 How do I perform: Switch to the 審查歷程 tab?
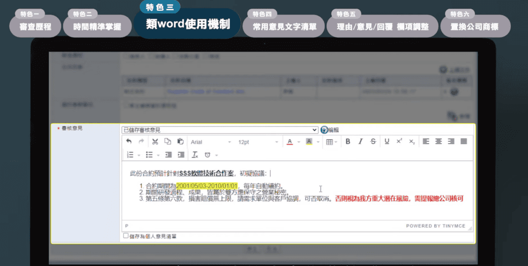pyautogui.click(x=35, y=27)
